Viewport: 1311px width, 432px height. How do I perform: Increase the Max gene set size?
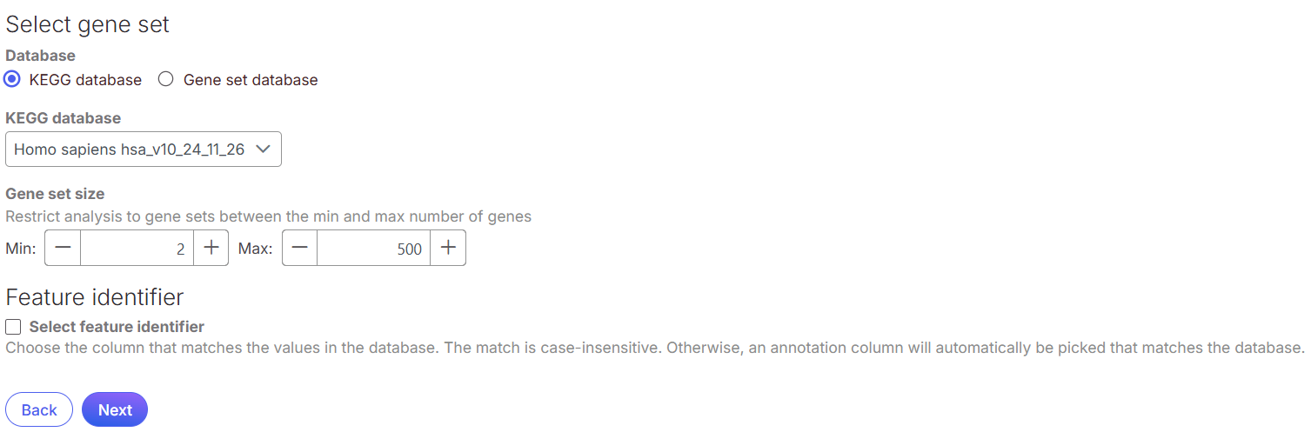point(448,249)
